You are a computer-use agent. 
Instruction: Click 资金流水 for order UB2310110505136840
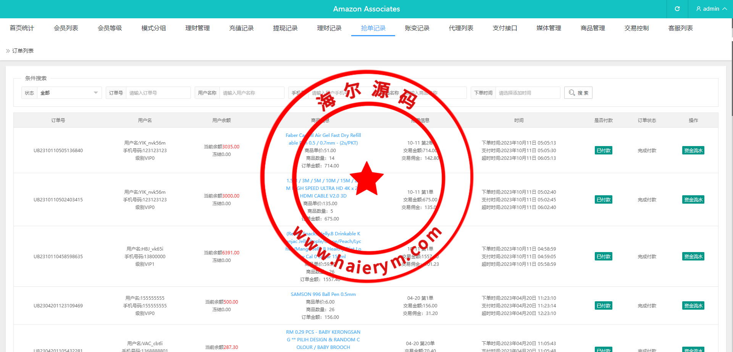693,150
